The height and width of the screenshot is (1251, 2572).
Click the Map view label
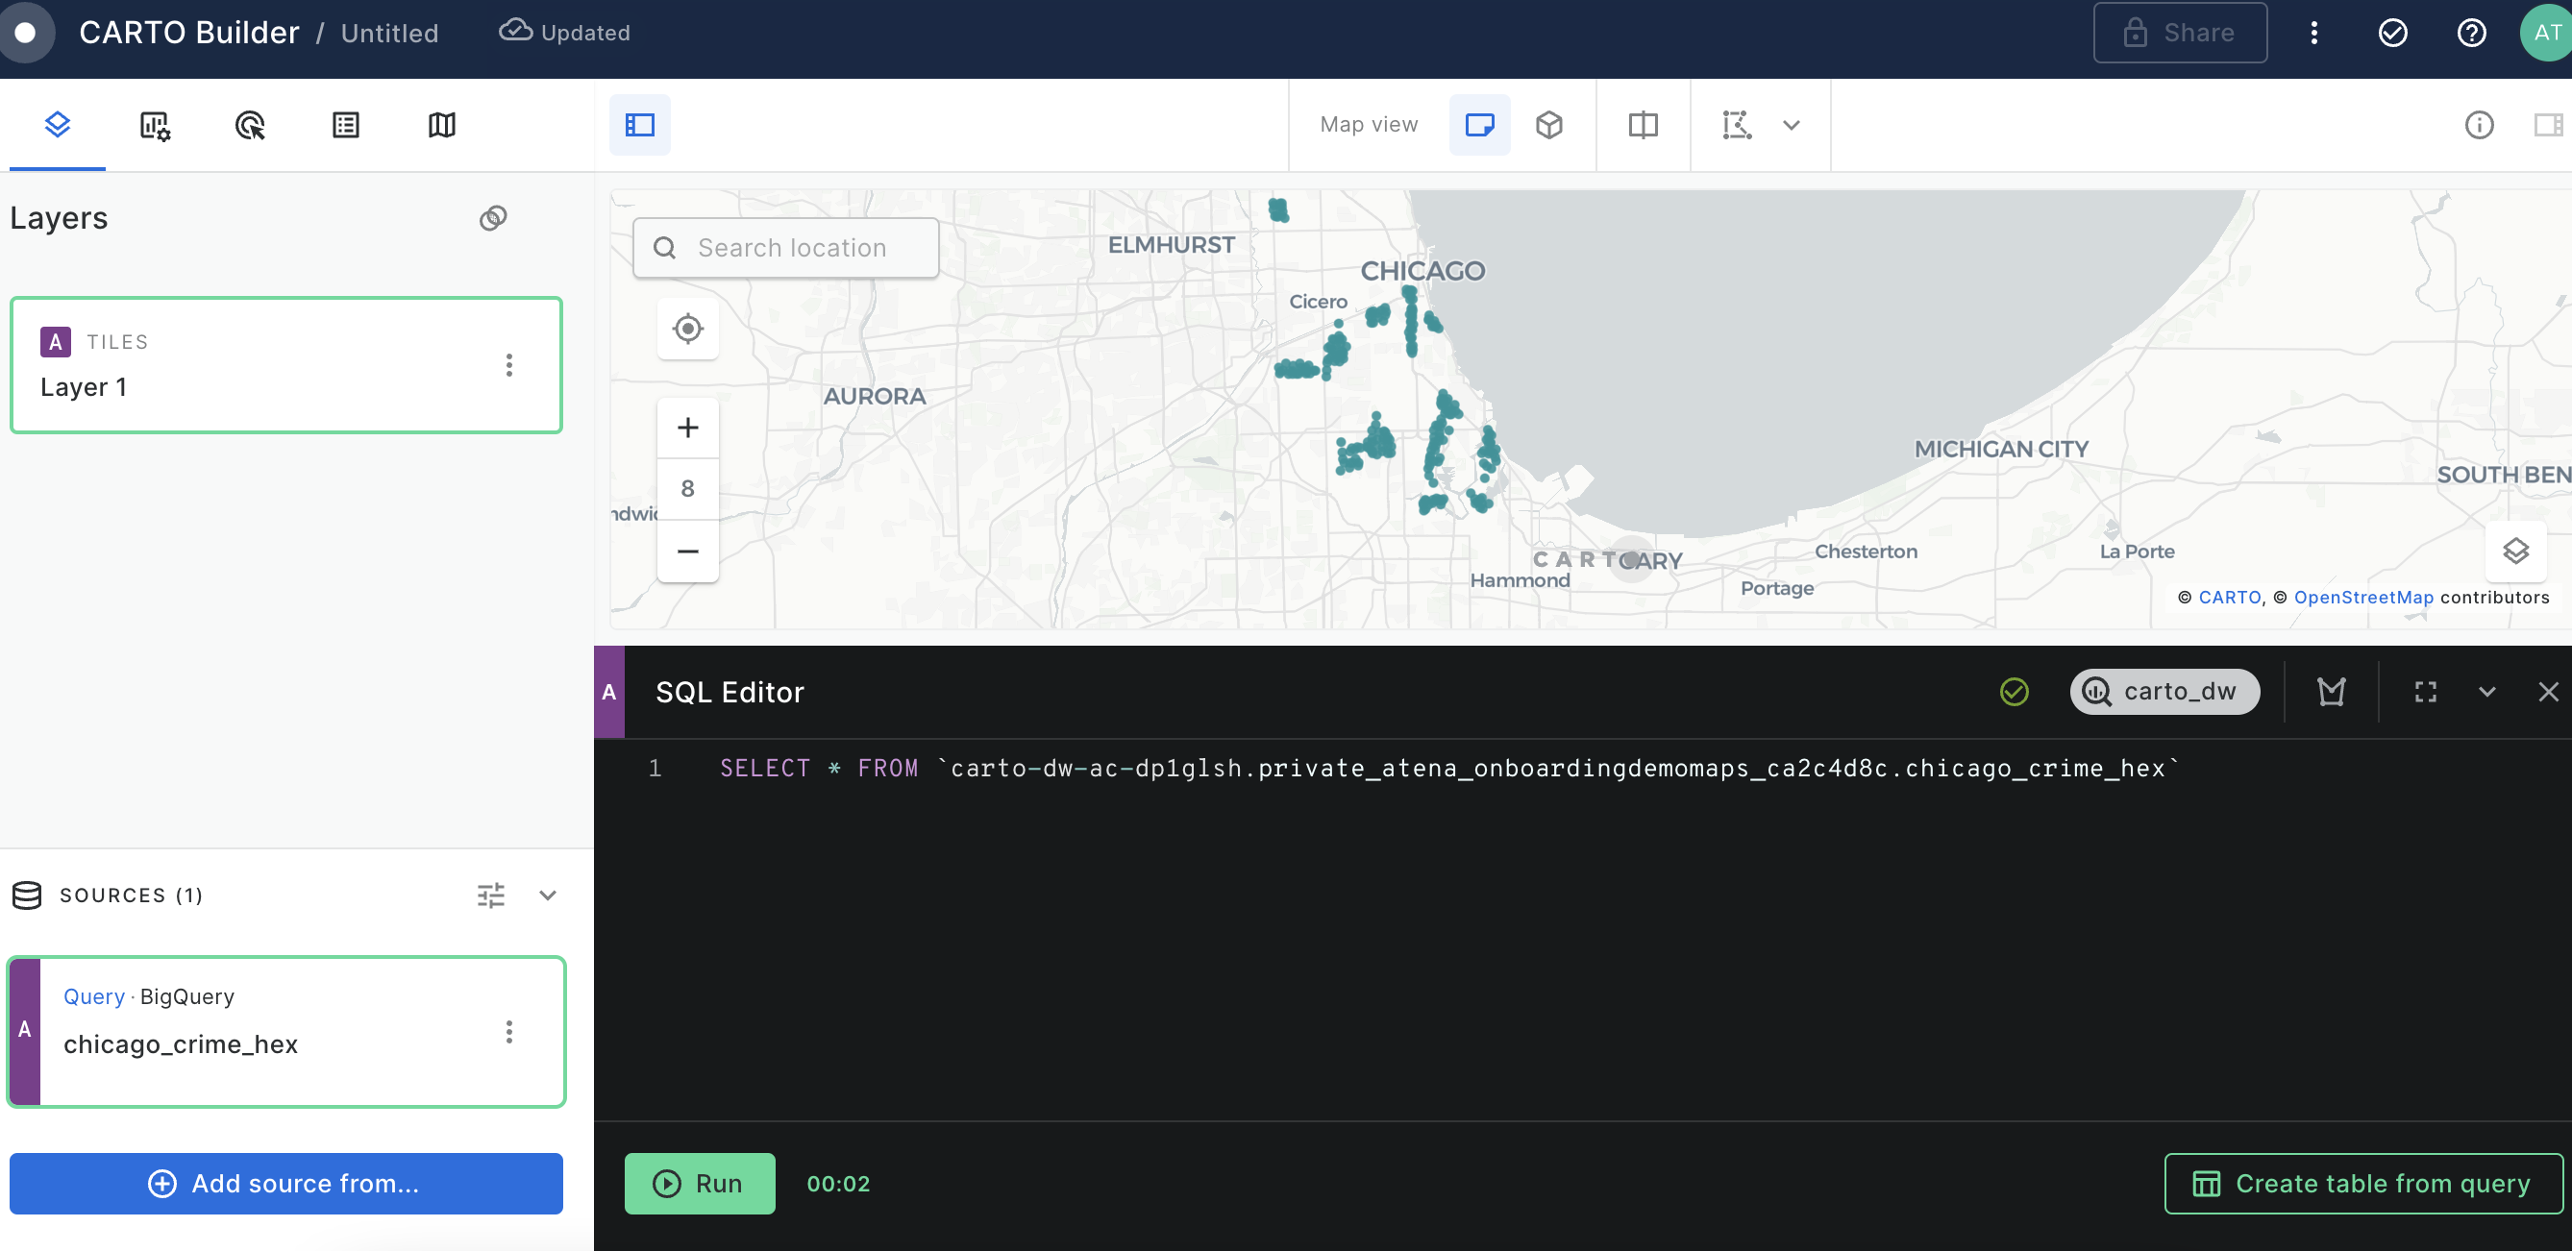(1368, 125)
